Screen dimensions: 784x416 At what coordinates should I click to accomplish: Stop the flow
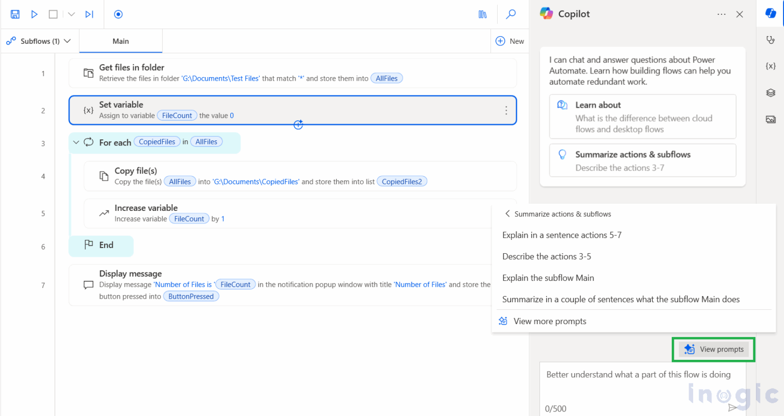pyautogui.click(x=53, y=14)
